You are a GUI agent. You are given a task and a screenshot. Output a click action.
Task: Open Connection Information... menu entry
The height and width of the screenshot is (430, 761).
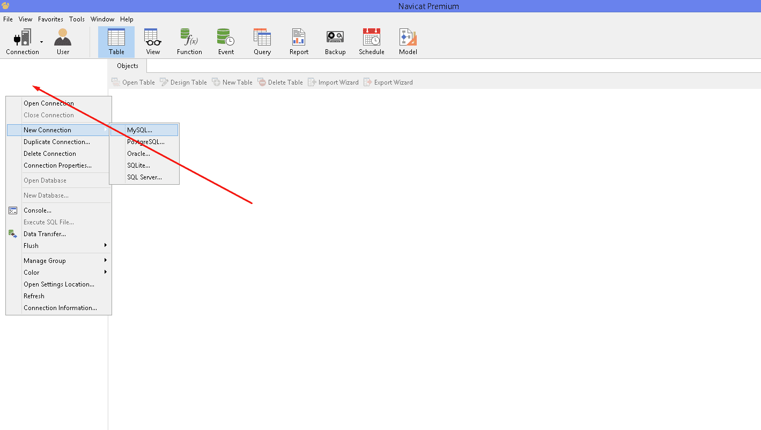(x=58, y=308)
